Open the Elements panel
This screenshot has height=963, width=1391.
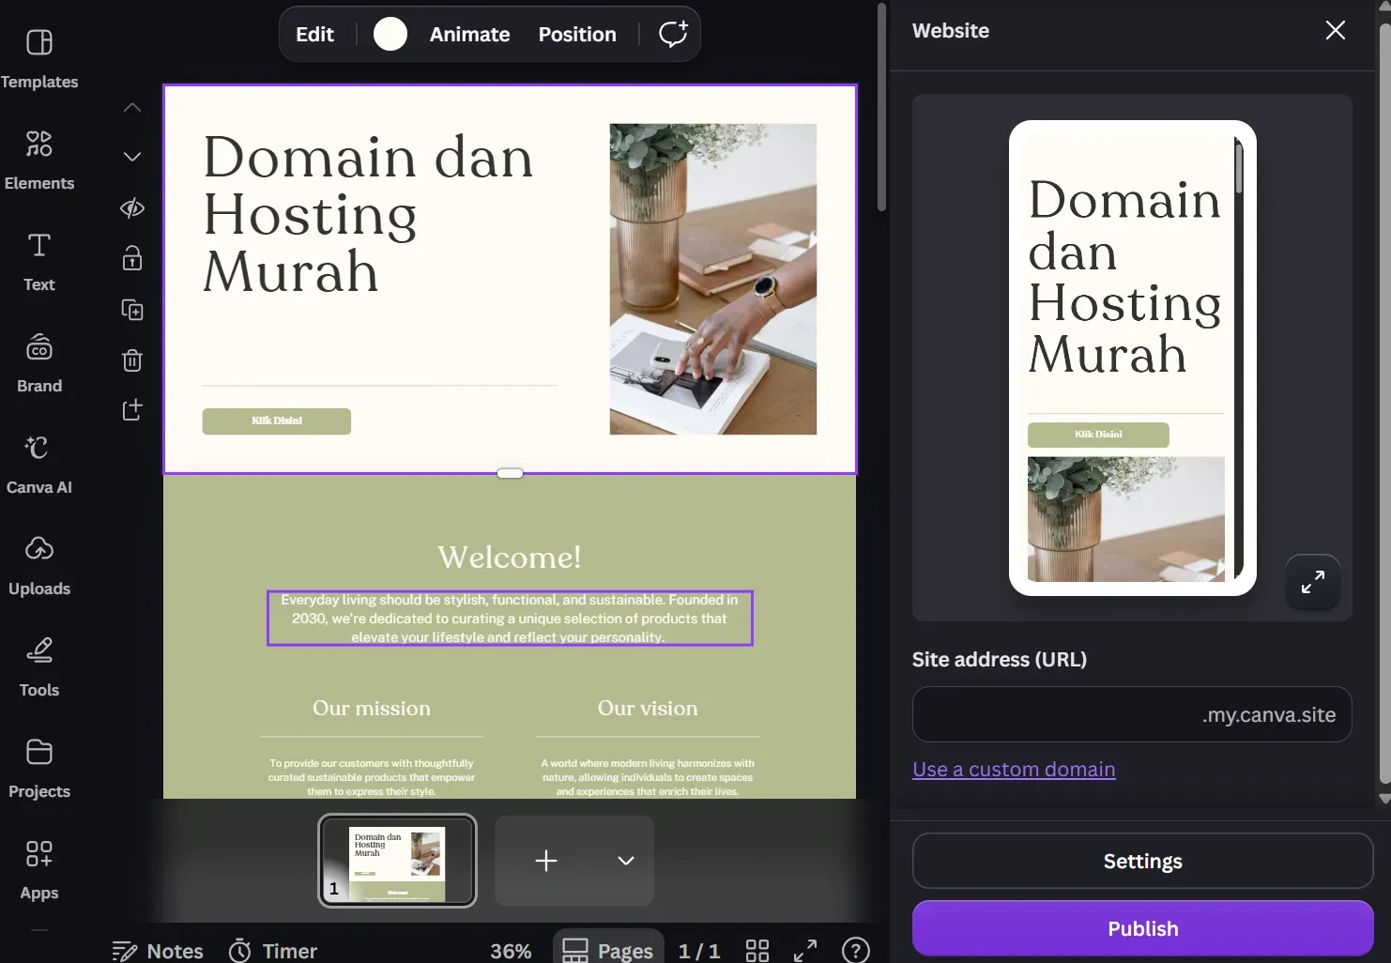click(x=39, y=160)
